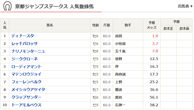This screenshot has width=194, height=110.
Task: Open フェーレンベルク horse profile
Action: [26, 82]
